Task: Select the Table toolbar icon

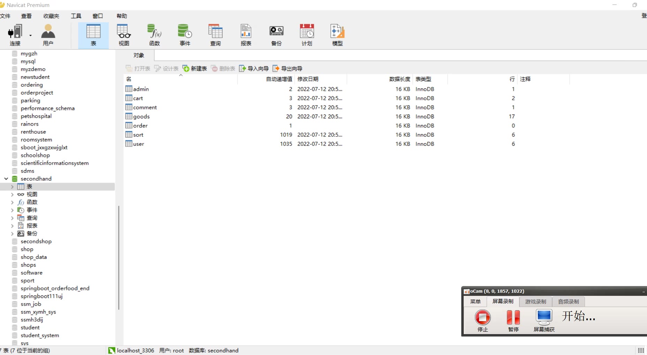Action: point(93,35)
